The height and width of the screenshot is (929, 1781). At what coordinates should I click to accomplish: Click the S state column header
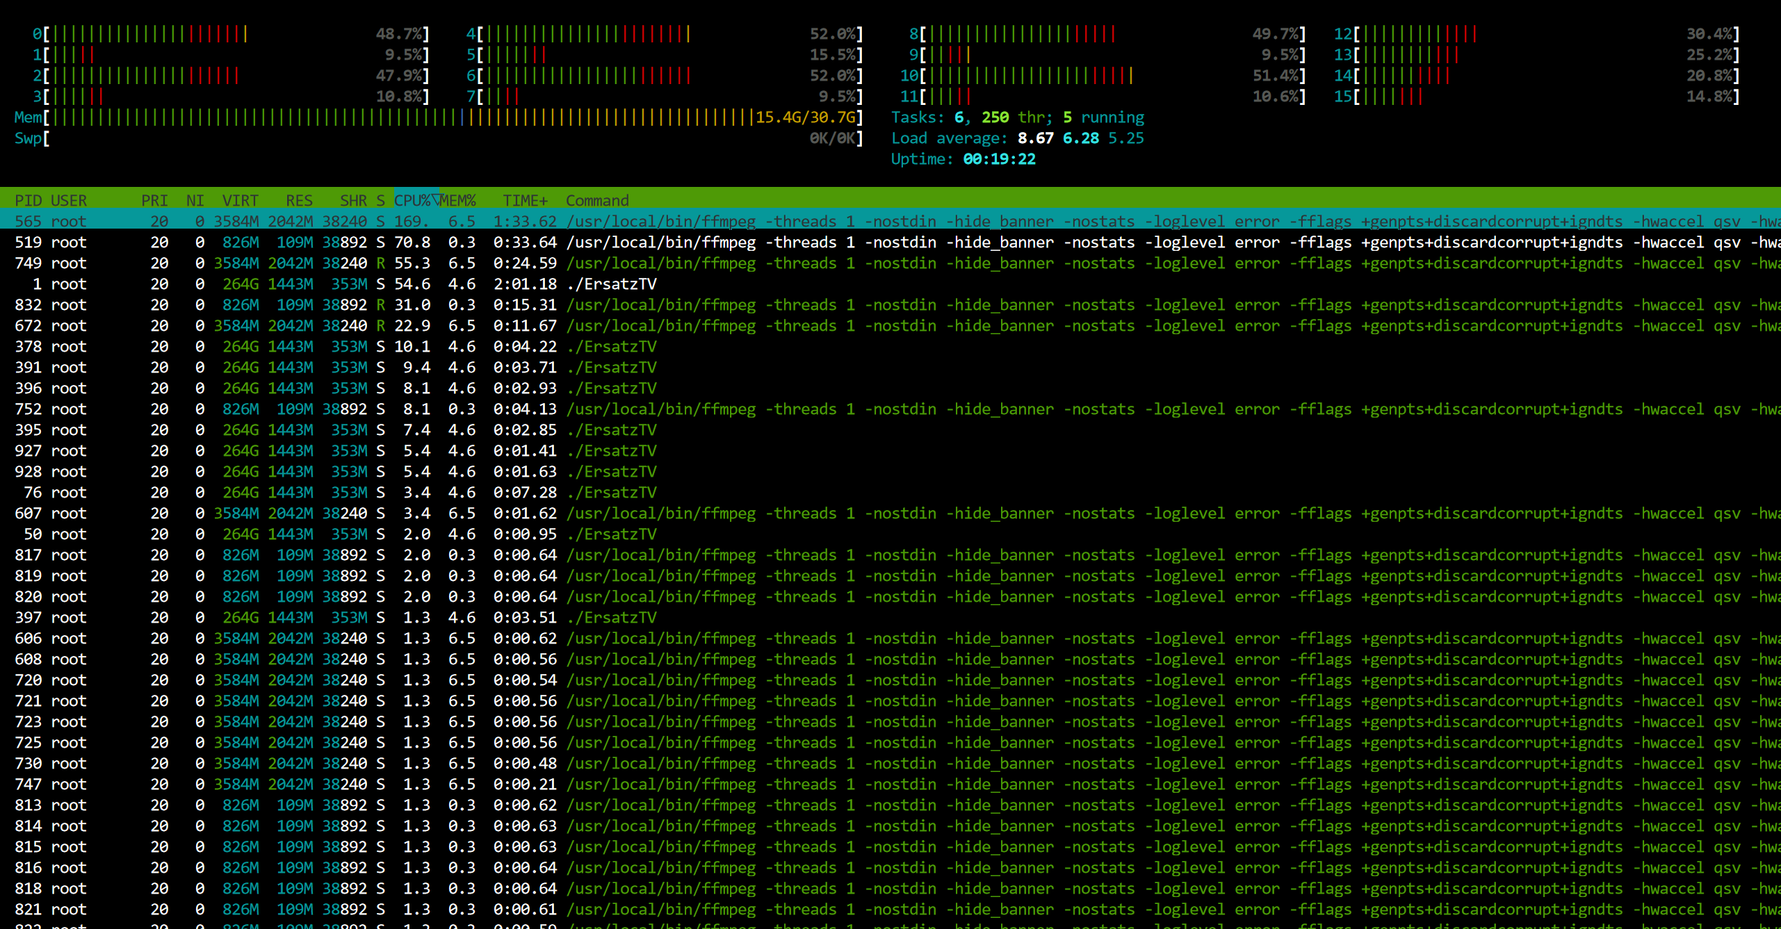pyautogui.click(x=380, y=201)
